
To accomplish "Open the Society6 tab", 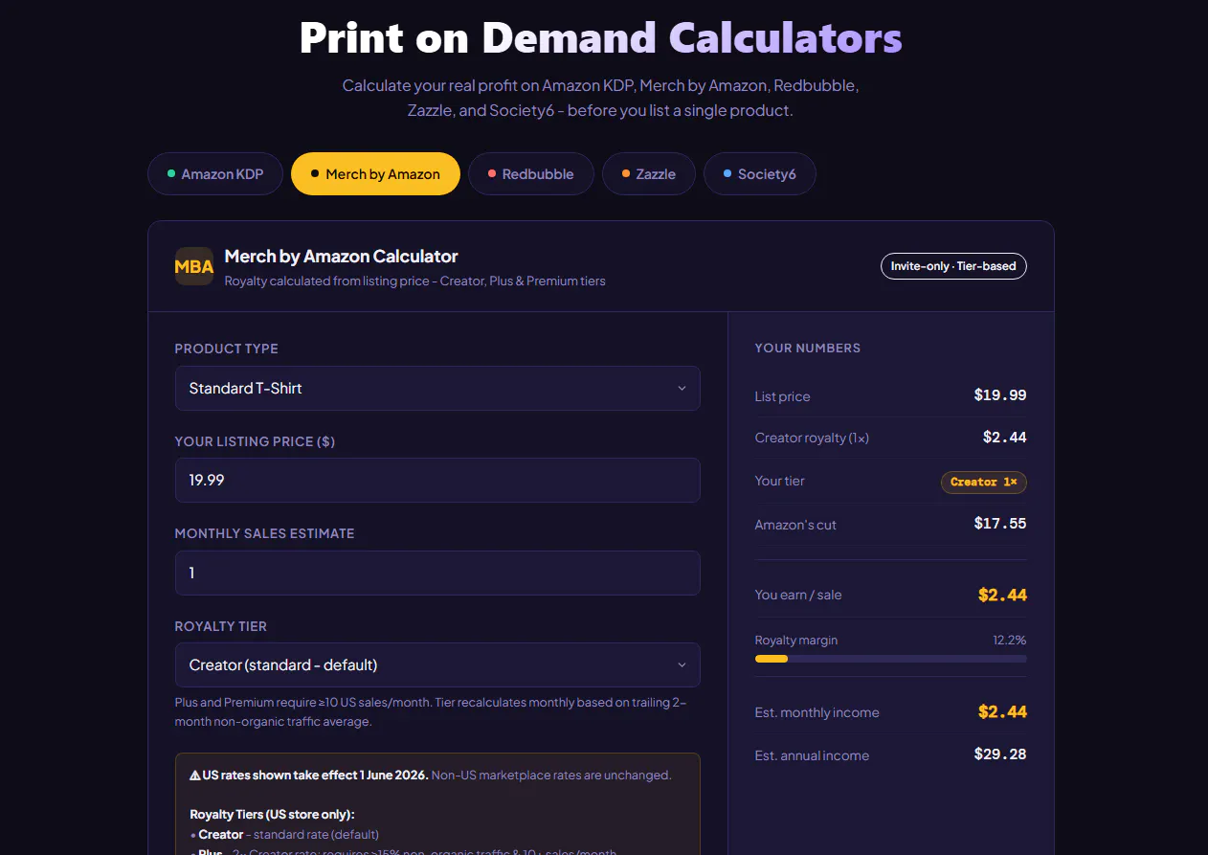I will pyautogui.click(x=760, y=174).
